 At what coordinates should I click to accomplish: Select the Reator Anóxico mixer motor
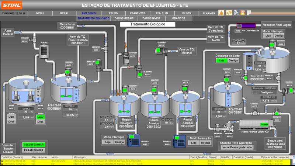pos(155,90)
